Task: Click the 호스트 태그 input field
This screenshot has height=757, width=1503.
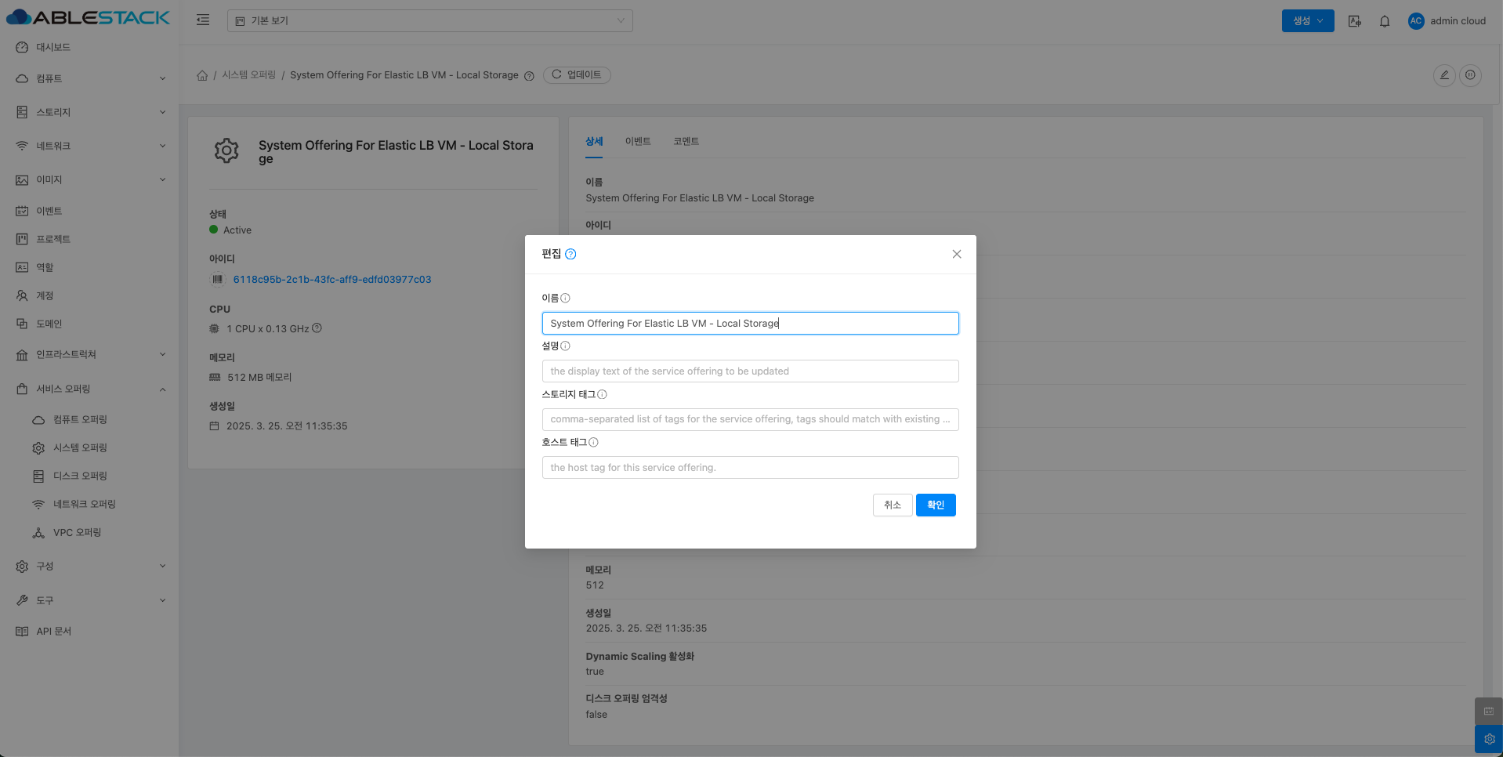Action: pos(750,468)
